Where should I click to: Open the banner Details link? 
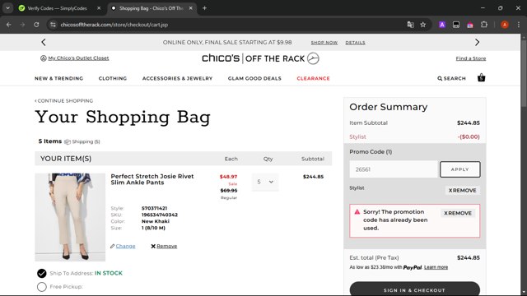[x=355, y=43]
